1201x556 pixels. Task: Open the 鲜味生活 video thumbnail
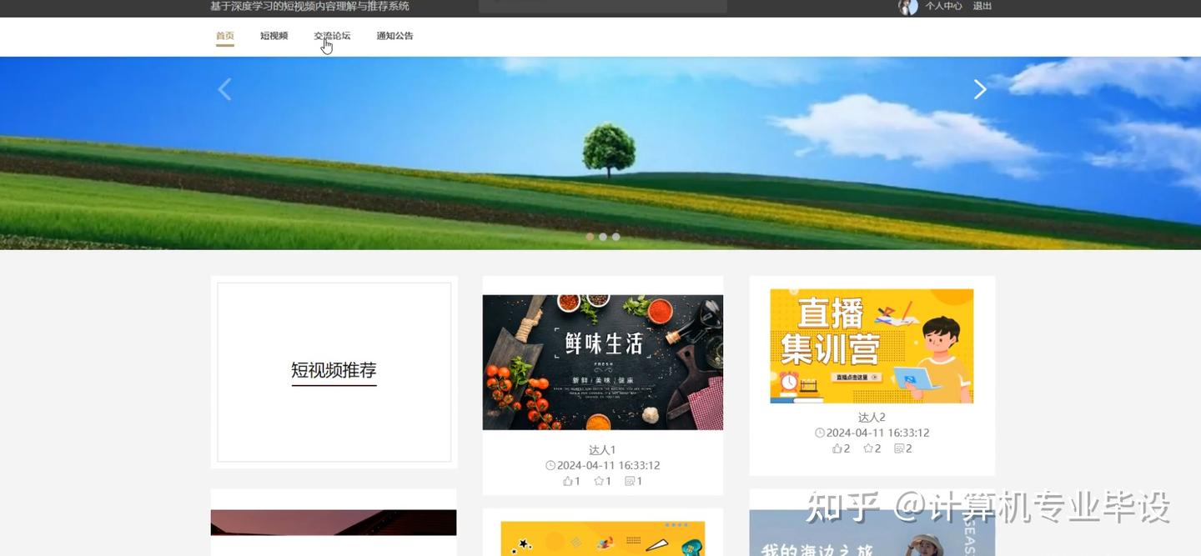click(x=602, y=361)
